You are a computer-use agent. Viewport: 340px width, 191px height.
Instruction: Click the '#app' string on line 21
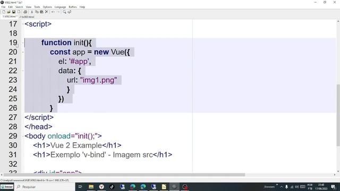tap(79, 62)
